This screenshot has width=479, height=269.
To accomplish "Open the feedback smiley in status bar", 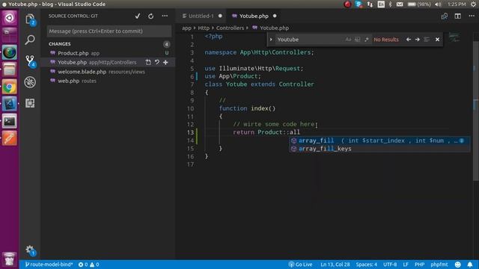I will [x=457, y=265].
